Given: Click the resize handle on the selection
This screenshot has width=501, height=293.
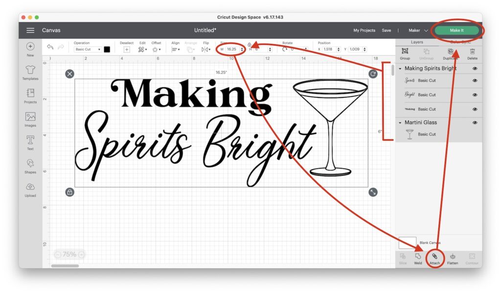Looking at the screenshot, I should tap(373, 192).
